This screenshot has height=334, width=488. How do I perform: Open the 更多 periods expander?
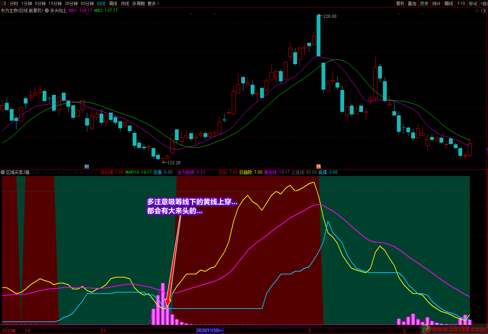(153, 3)
